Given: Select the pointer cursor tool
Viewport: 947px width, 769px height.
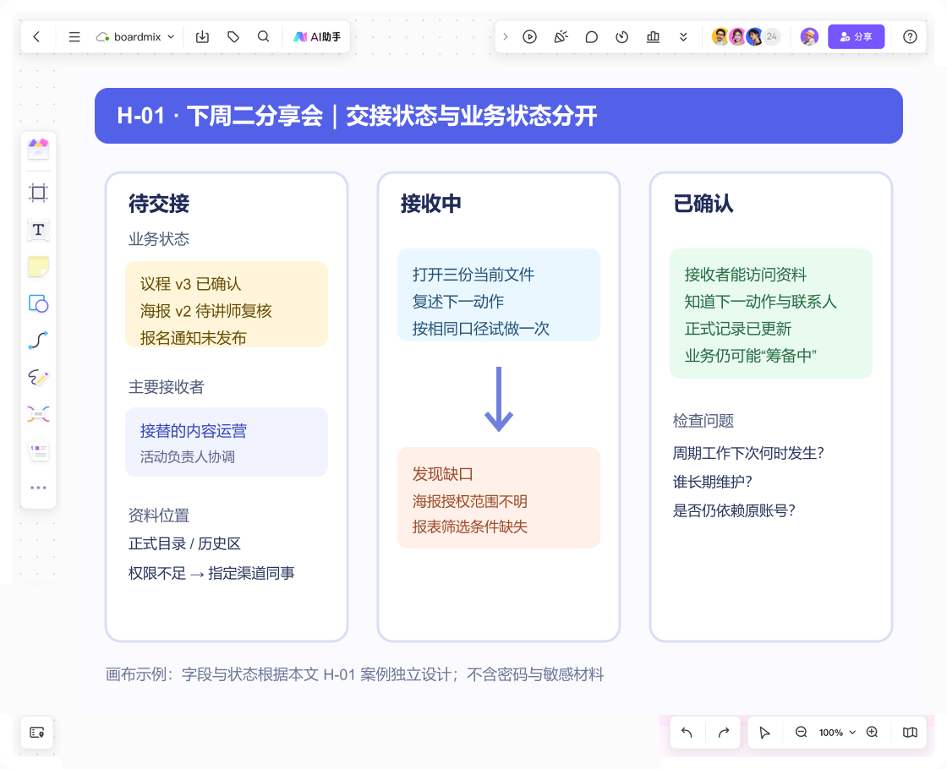Looking at the screenshot, I should click(x=764, y=732).
